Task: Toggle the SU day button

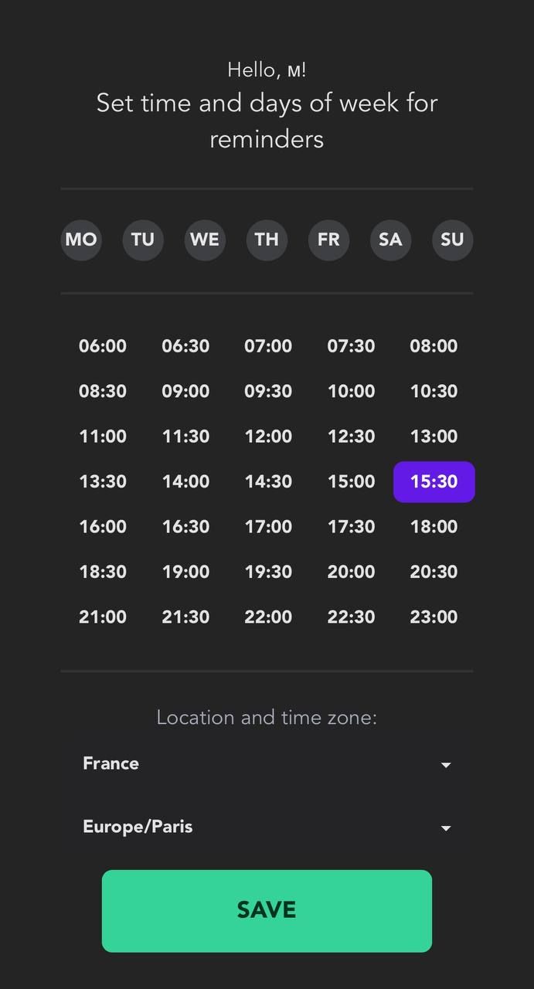Action: click(x=452, y=240)
